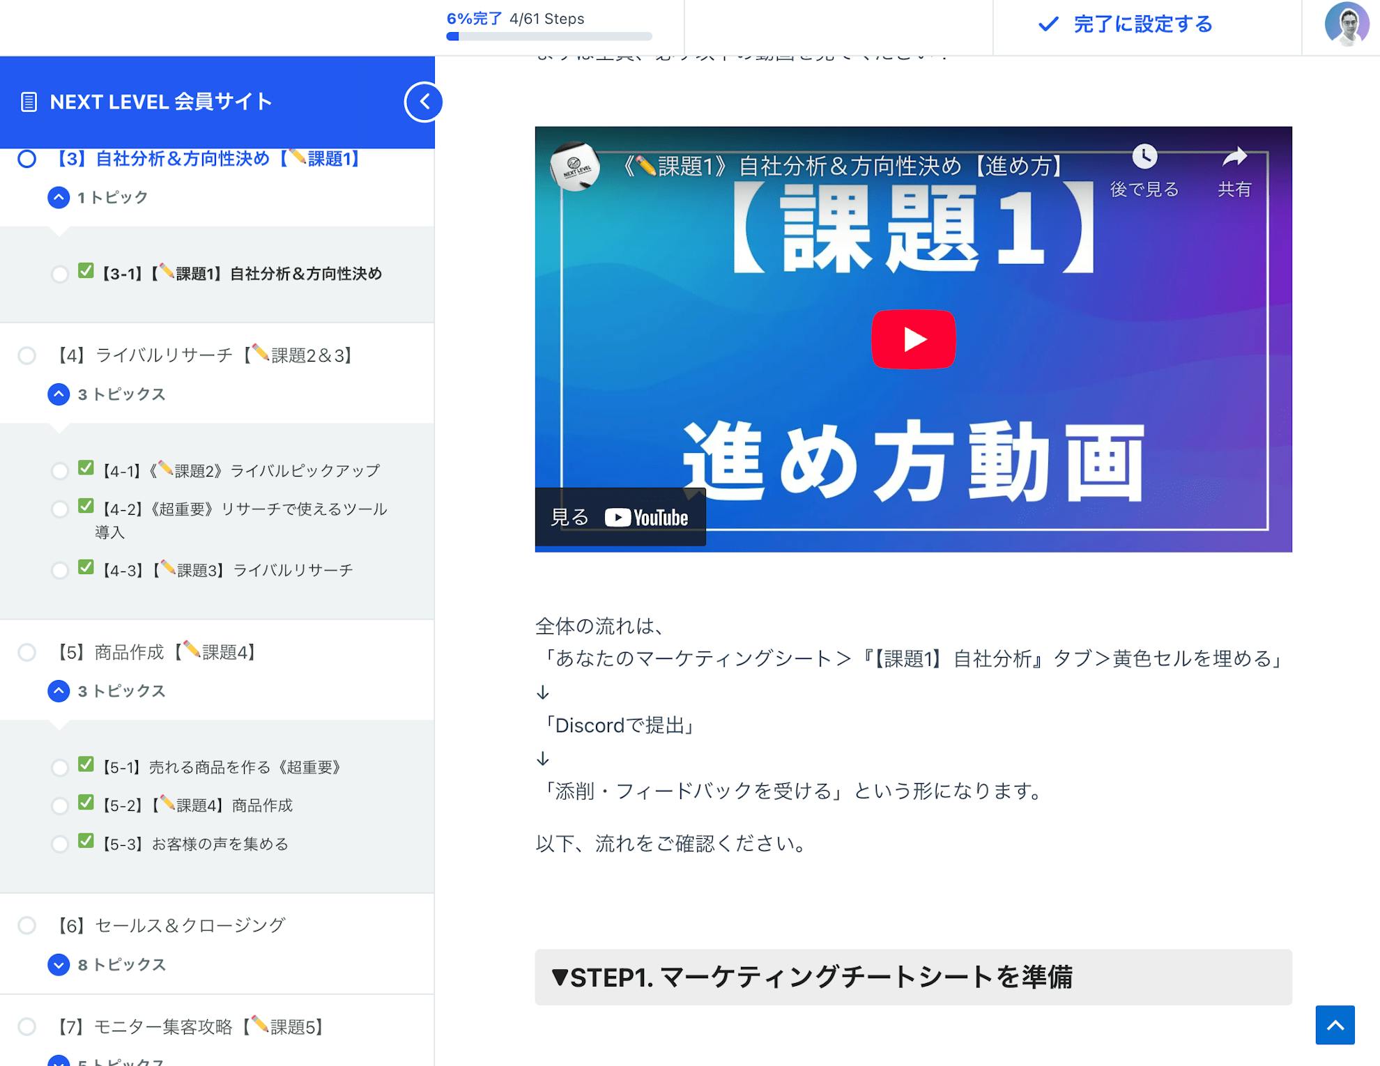Click the scroll-to-top arrow button
This screenshot has height=1066, width=1380.
1335,1024
